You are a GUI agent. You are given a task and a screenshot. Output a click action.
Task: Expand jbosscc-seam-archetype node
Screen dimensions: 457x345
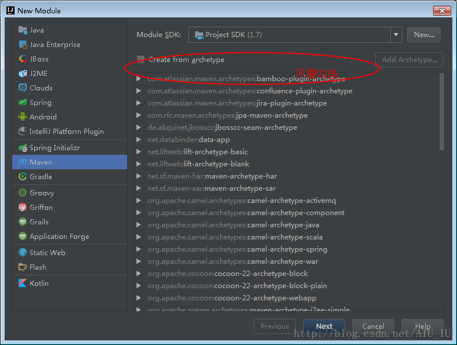tap(139, 128)
